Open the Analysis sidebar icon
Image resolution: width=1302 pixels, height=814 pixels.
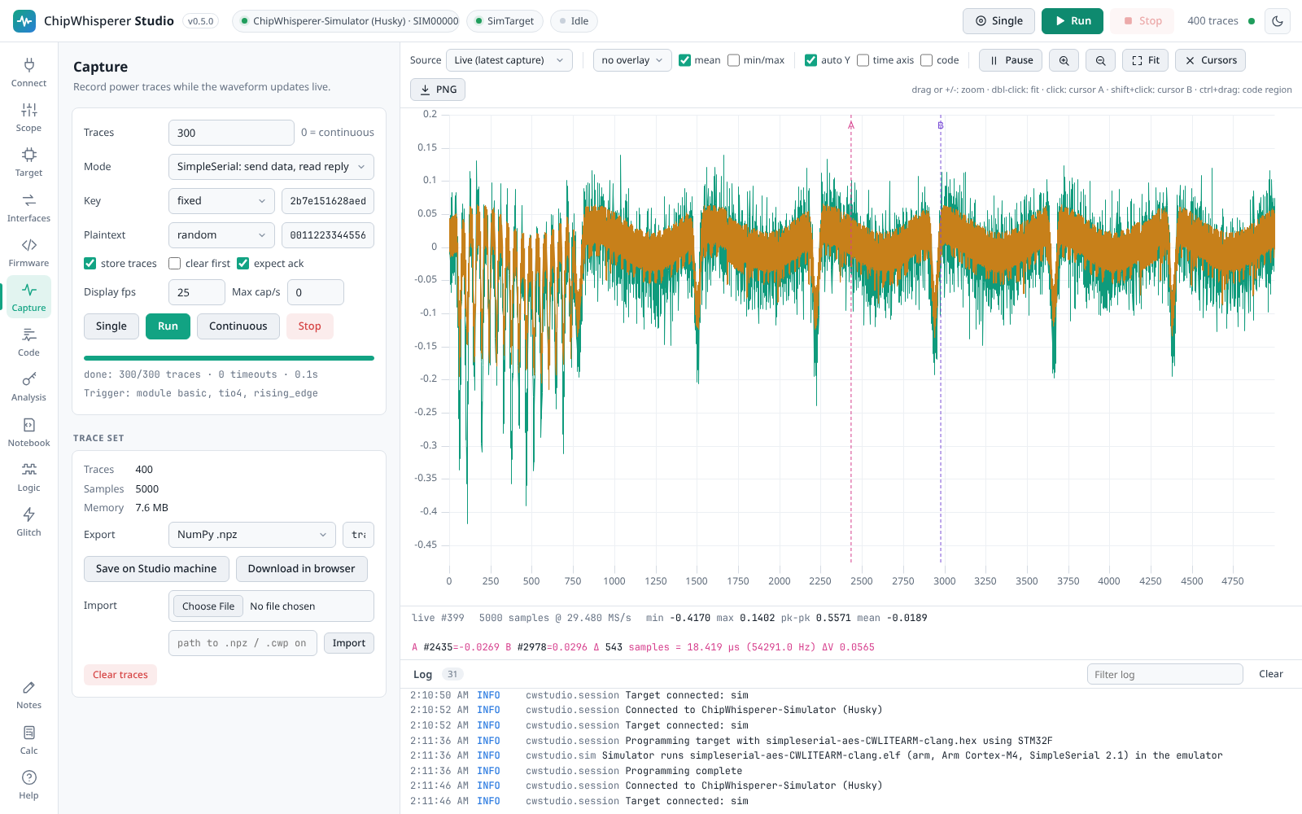tap(28, 387)
